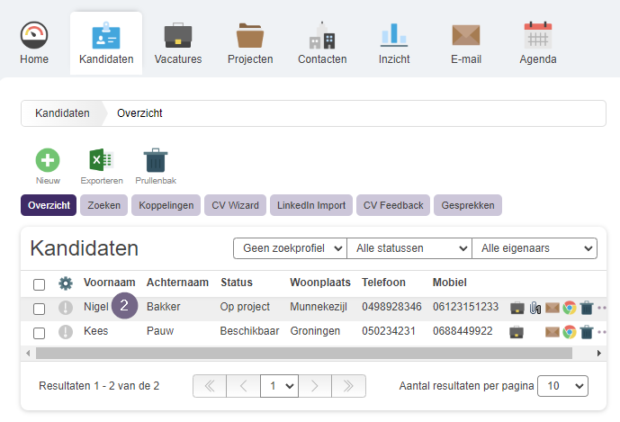This screenshot has height=422, width=620.
Task: Go to the previous results page
Action: click(243, 386)
